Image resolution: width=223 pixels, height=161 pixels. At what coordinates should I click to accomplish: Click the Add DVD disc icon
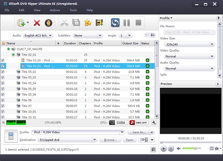21,23
